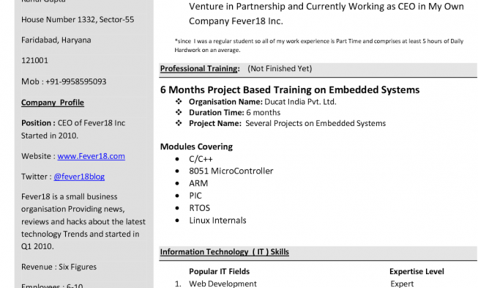Click the bullet beside RTOS
The image size is (478, 288).
pyautogui.click(x=177, y=208)
